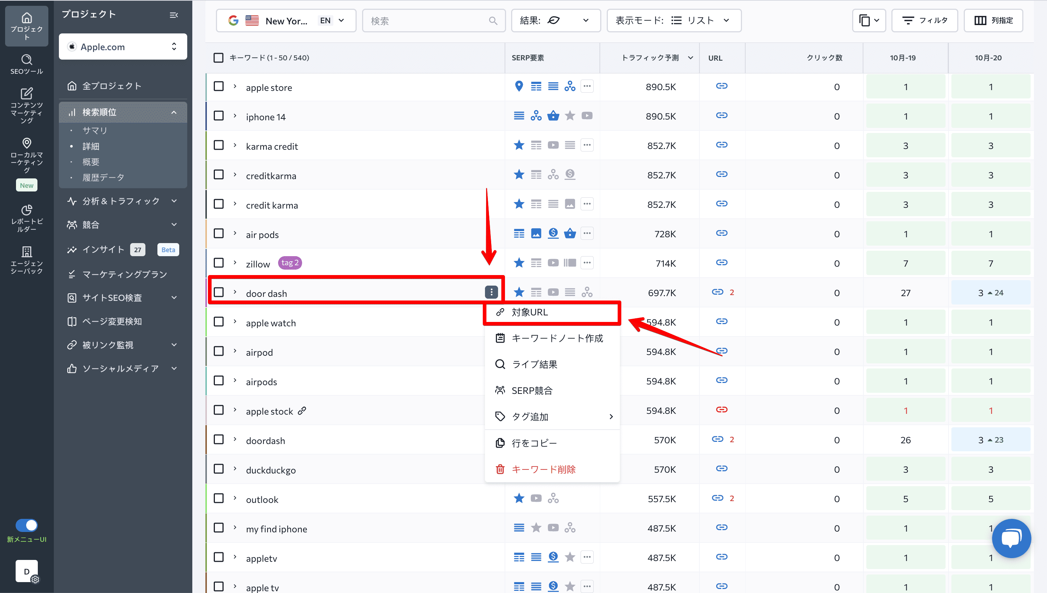Collapse the プロジェクト side panel icon
This screenshot has width=1047, height=593.
(x=173, y=15)
